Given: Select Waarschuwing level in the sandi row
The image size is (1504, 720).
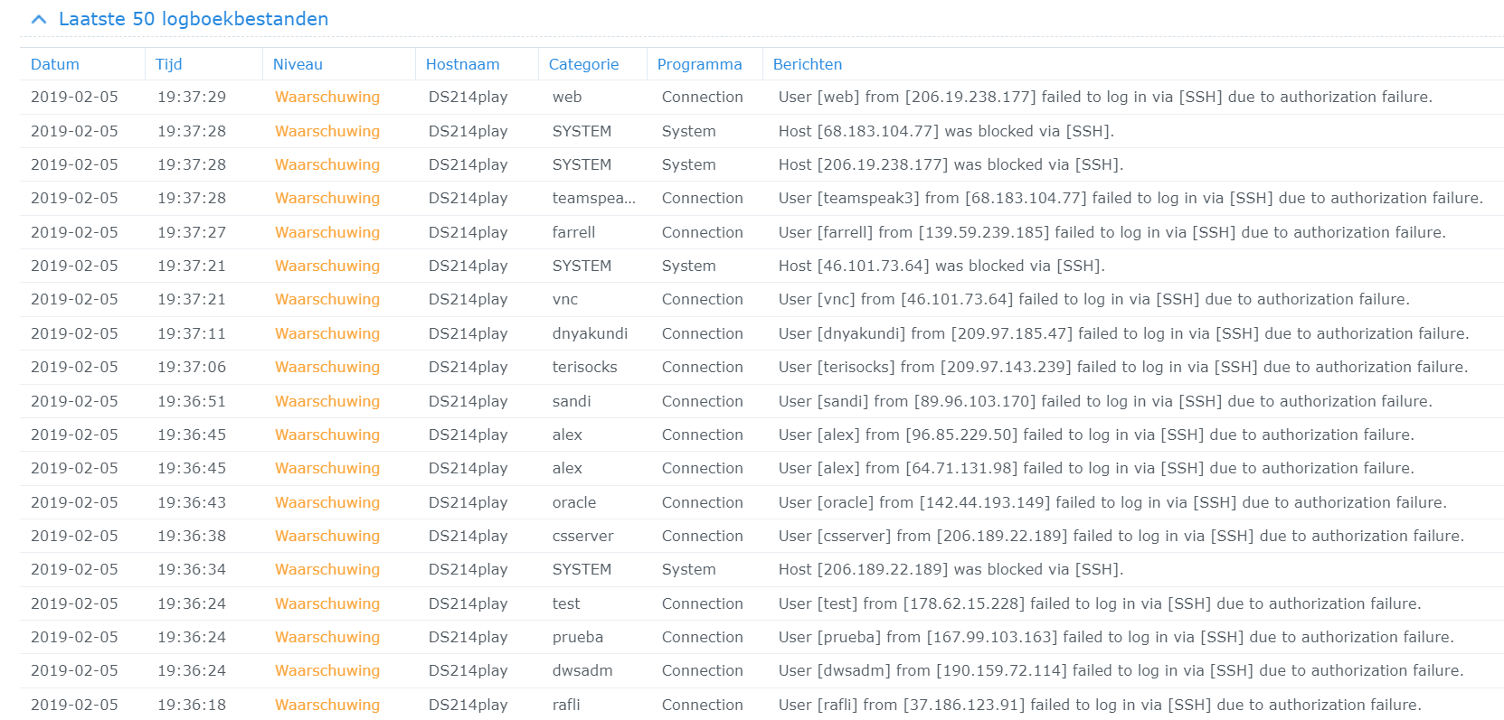Looking at the screenshot, I should [x=327, y=401].
